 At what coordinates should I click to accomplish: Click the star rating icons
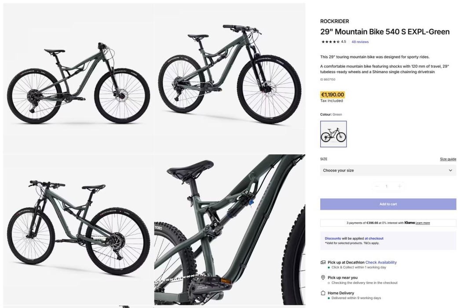(x=330, y=42)
